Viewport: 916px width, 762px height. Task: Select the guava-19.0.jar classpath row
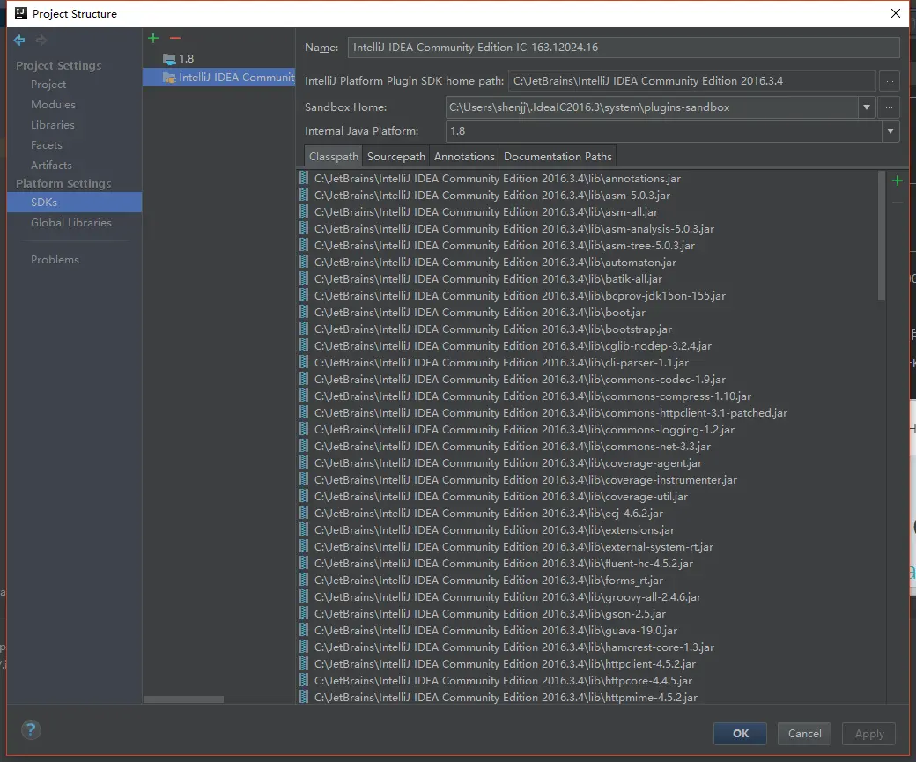587,631
